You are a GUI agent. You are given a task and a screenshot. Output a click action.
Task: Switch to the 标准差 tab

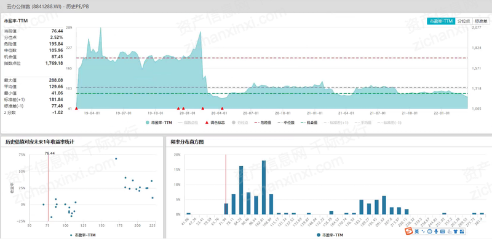pyautogui.click(x=481, y=21)
